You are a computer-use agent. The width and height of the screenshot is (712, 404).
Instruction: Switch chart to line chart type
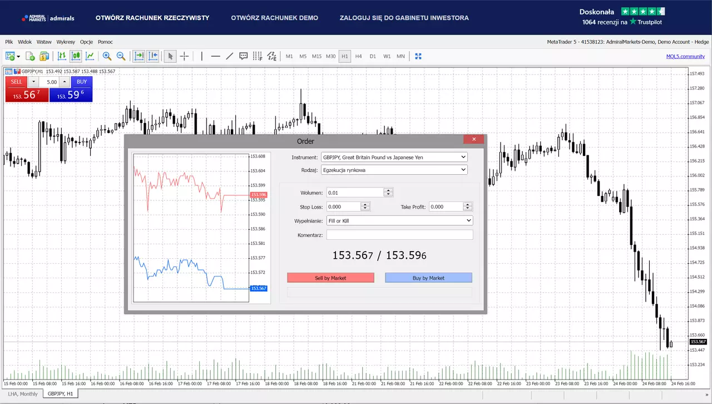[90, 56]
